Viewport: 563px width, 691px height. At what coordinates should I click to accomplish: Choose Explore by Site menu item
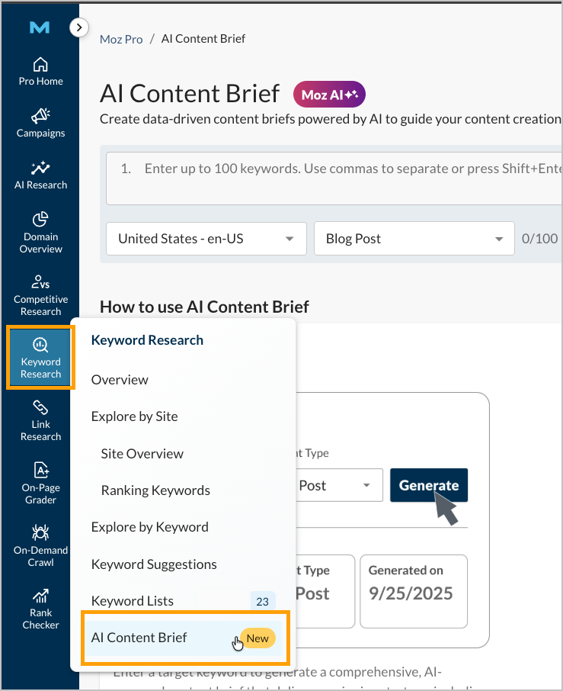(x=135, y=416)
